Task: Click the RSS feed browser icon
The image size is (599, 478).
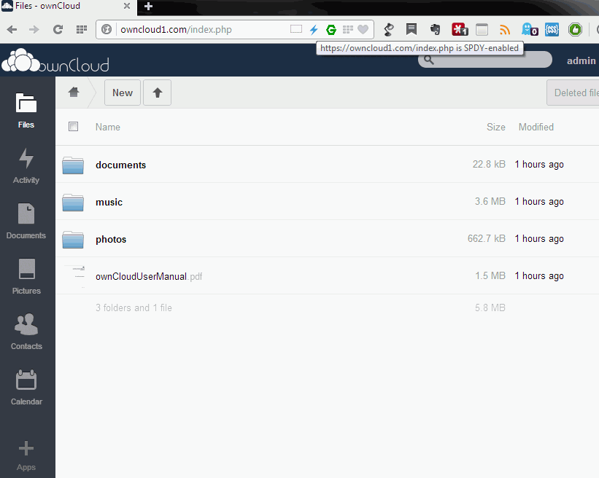Action: point(505,29)
